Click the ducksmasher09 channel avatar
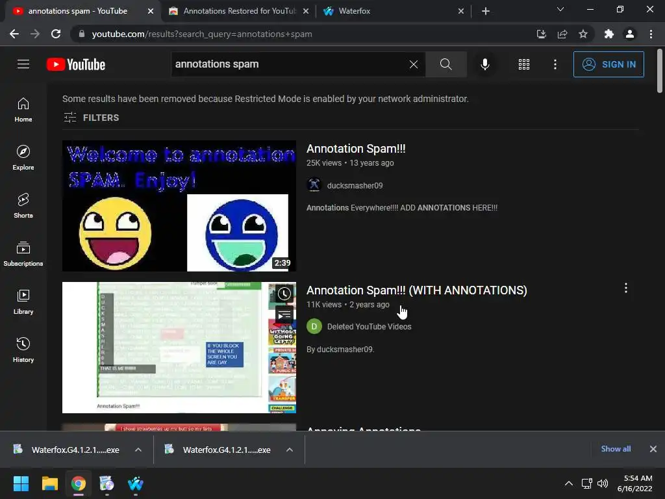Screen dimensions: 665x499 (x=314, y=185)
